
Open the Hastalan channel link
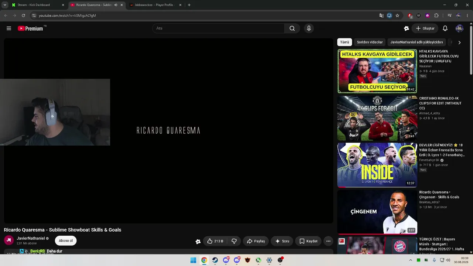point(425,66)
